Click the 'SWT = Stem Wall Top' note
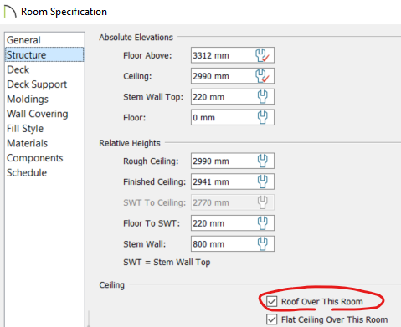The image size is (401, 327). click(167, 263)
